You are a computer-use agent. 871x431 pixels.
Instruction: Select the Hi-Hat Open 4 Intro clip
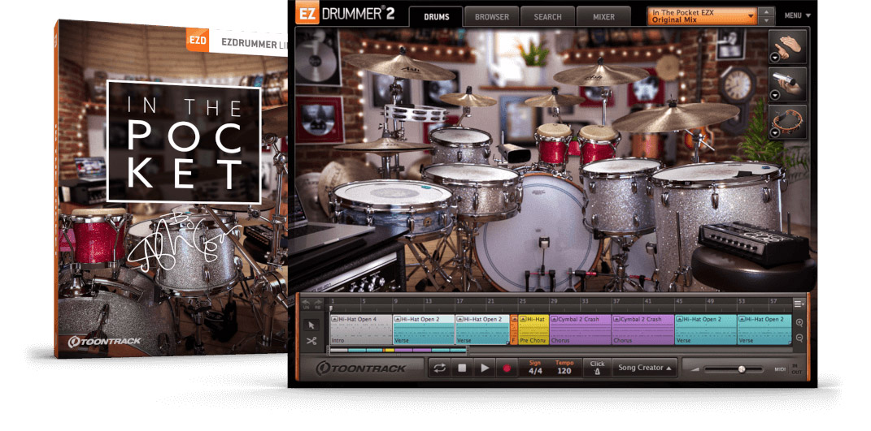tap(361, 330)
